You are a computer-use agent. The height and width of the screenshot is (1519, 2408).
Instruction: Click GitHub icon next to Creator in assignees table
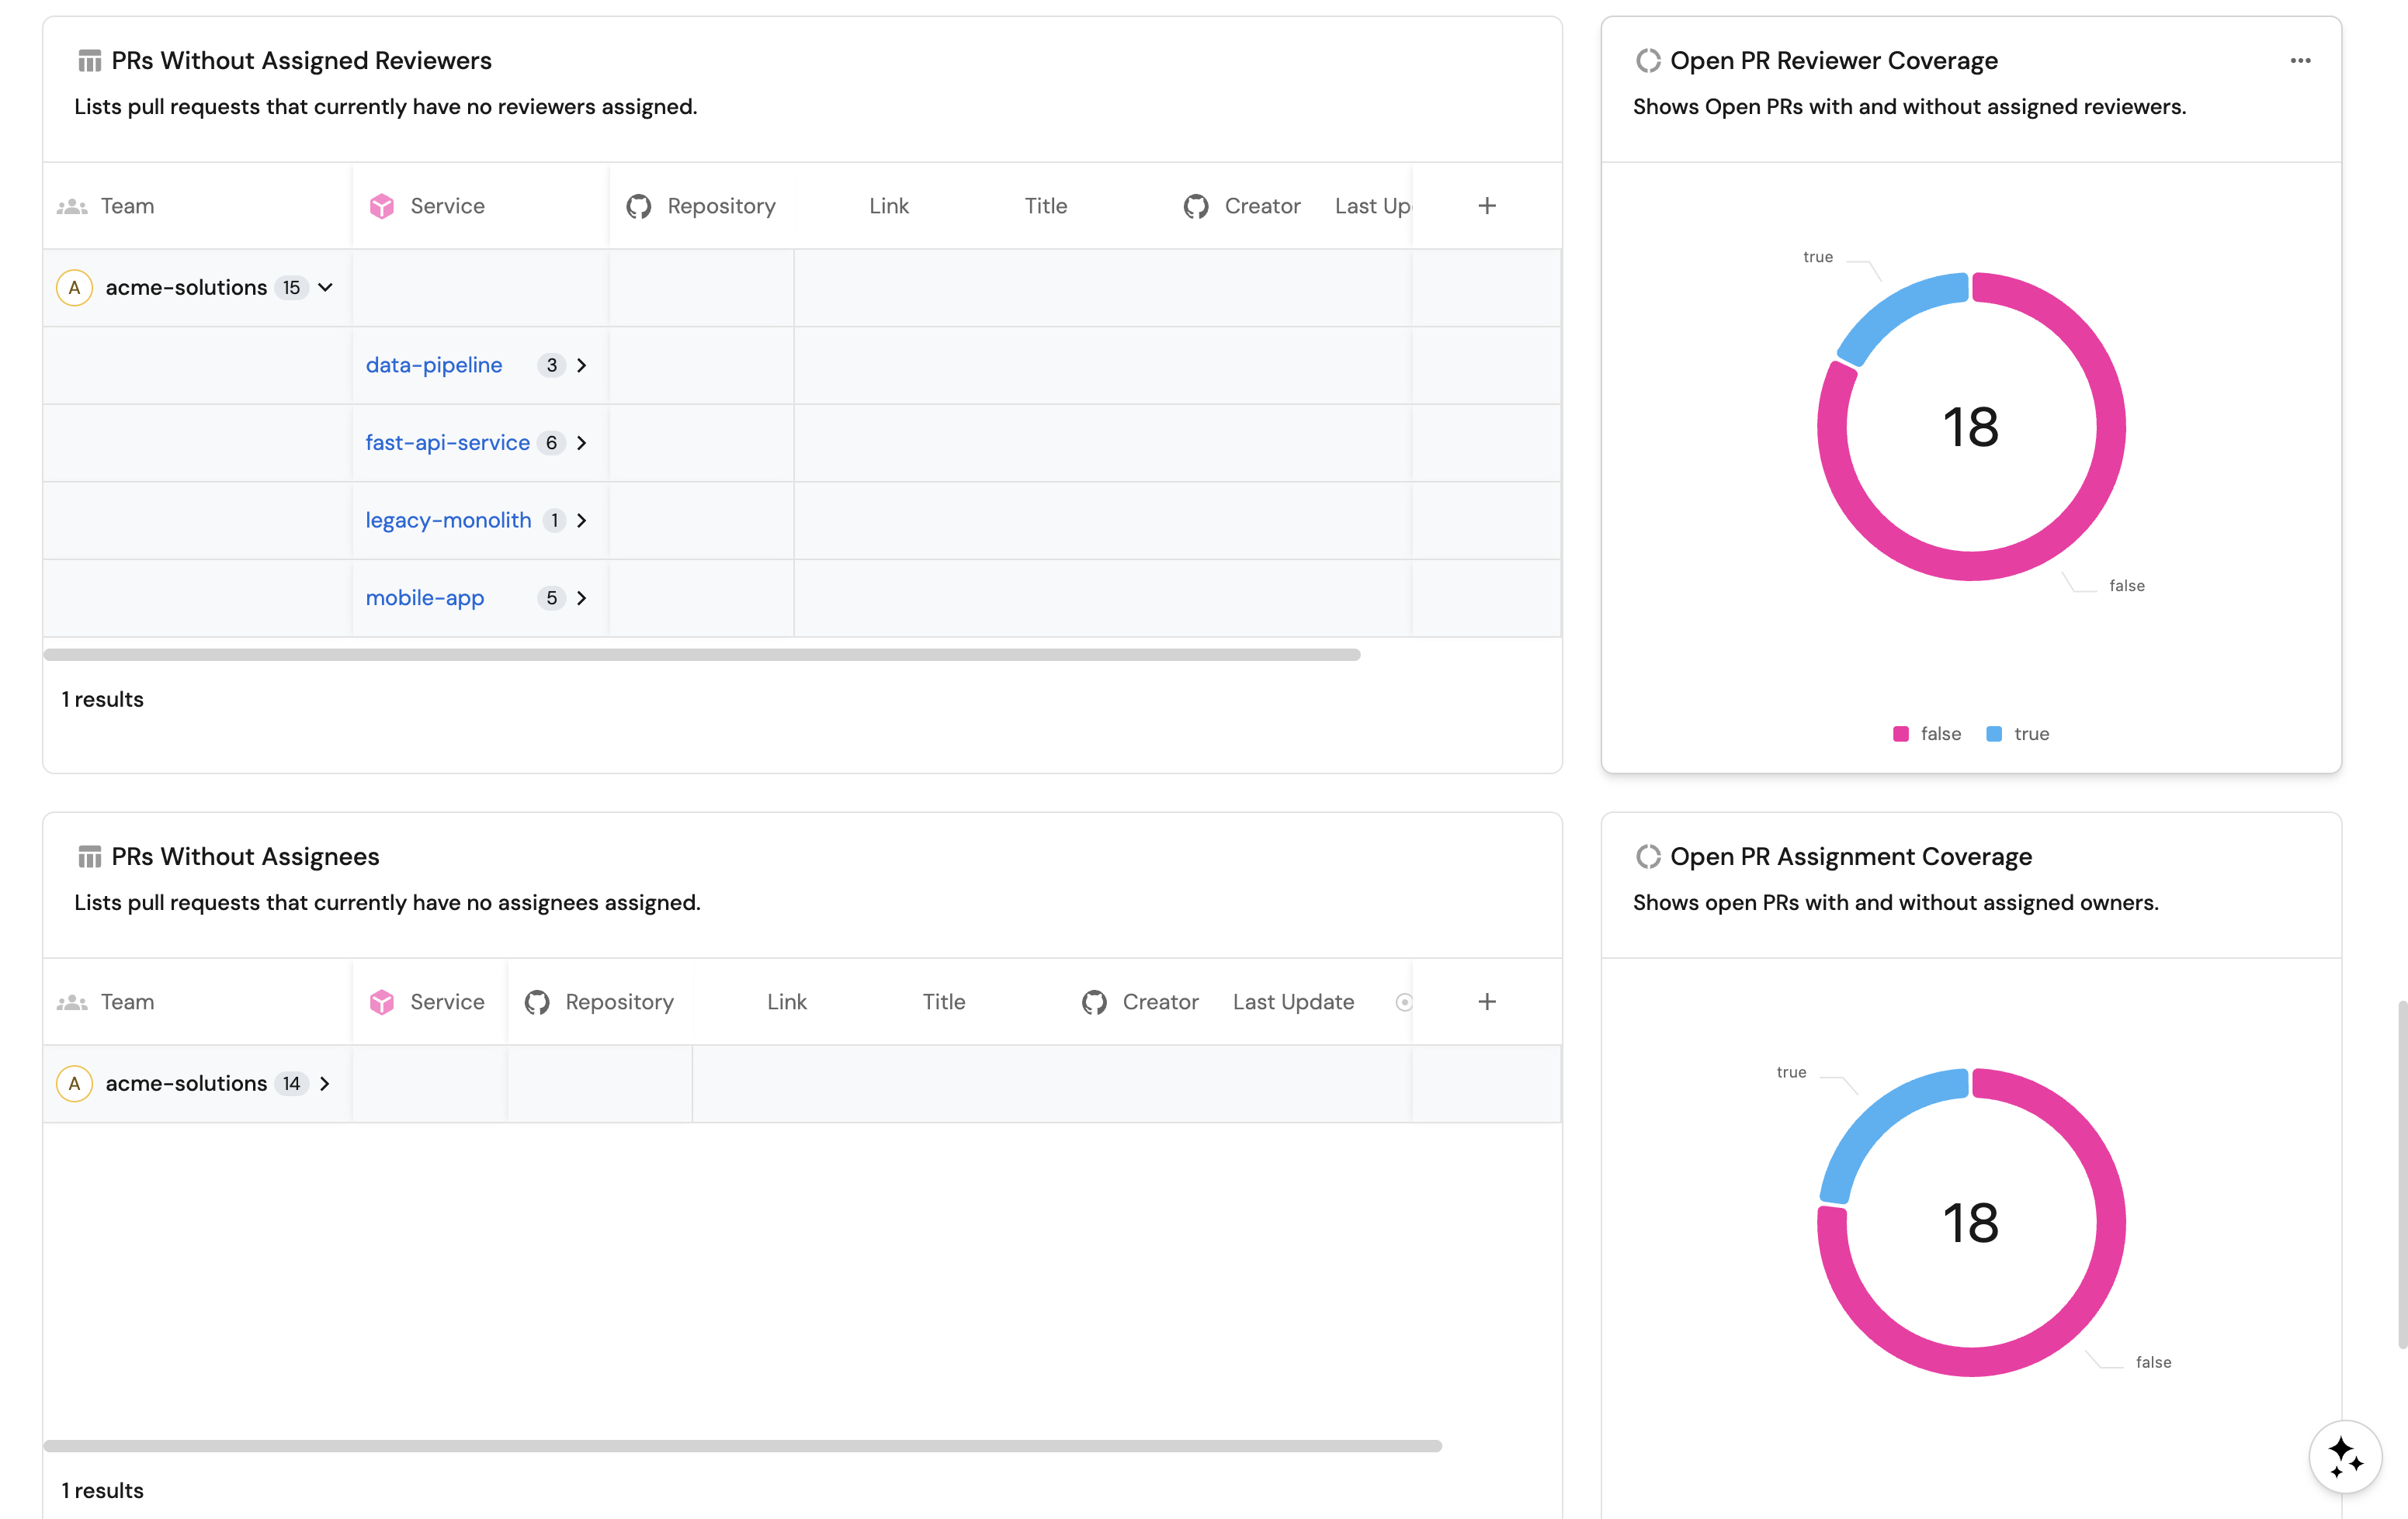1094,1002
